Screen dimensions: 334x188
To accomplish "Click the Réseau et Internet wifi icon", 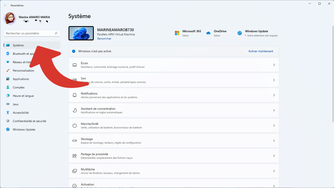I will (8, 62).
